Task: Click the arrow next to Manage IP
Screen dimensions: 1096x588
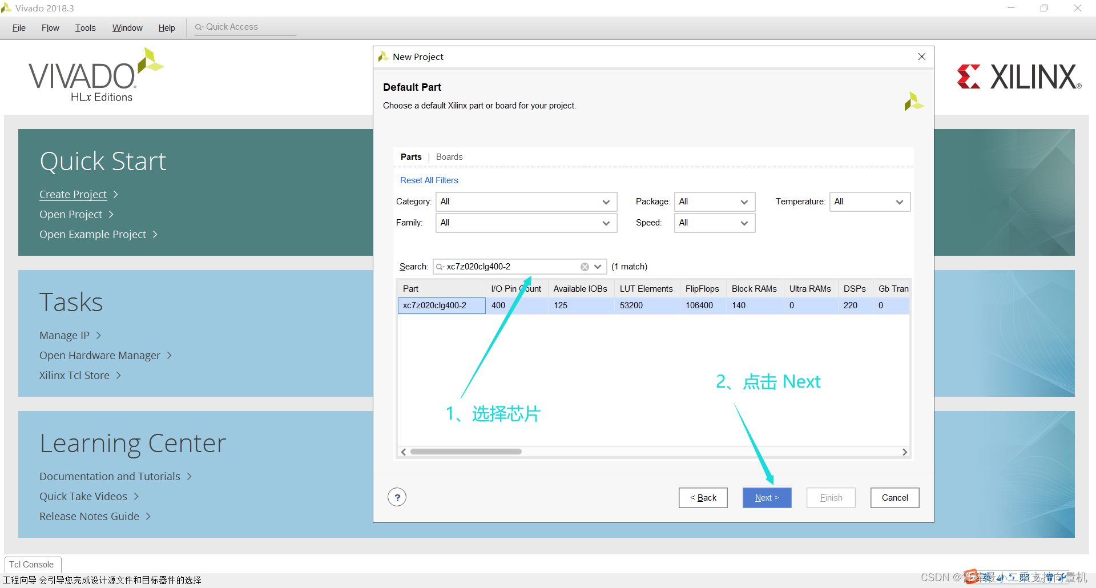Action: pyautogui.click(x=99, y=336)
